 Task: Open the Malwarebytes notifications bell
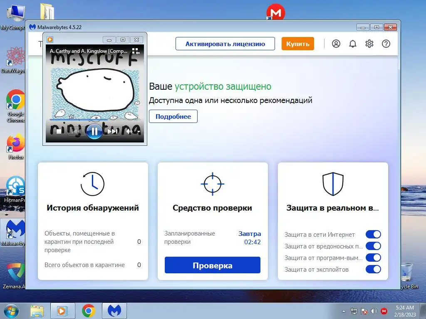click(x=353, y=44)
